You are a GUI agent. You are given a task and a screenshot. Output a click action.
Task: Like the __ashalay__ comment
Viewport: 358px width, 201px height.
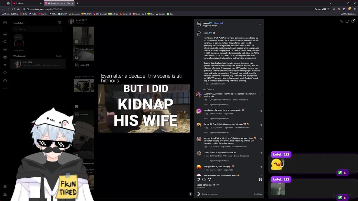(x=261, y=94)
